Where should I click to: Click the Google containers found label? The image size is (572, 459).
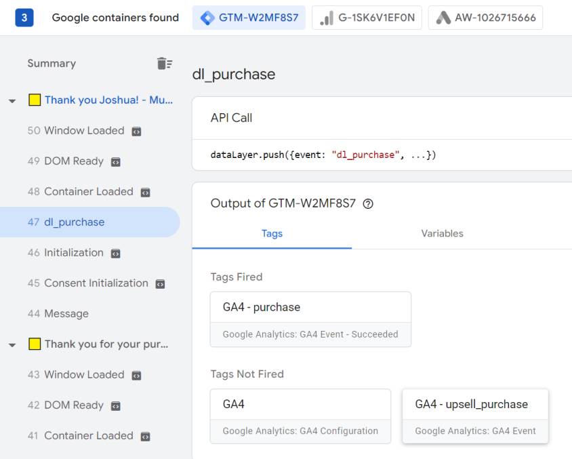(115, 18)
